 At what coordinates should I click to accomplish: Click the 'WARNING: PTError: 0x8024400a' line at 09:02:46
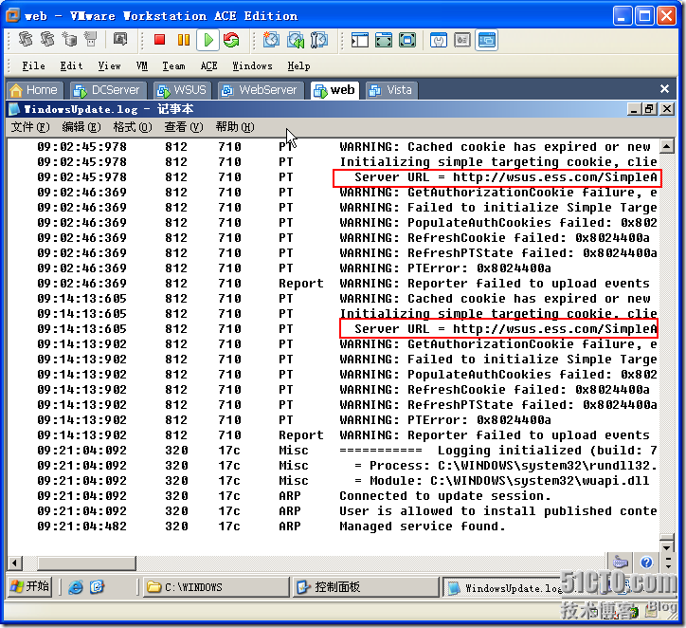(x=445, y=268)
